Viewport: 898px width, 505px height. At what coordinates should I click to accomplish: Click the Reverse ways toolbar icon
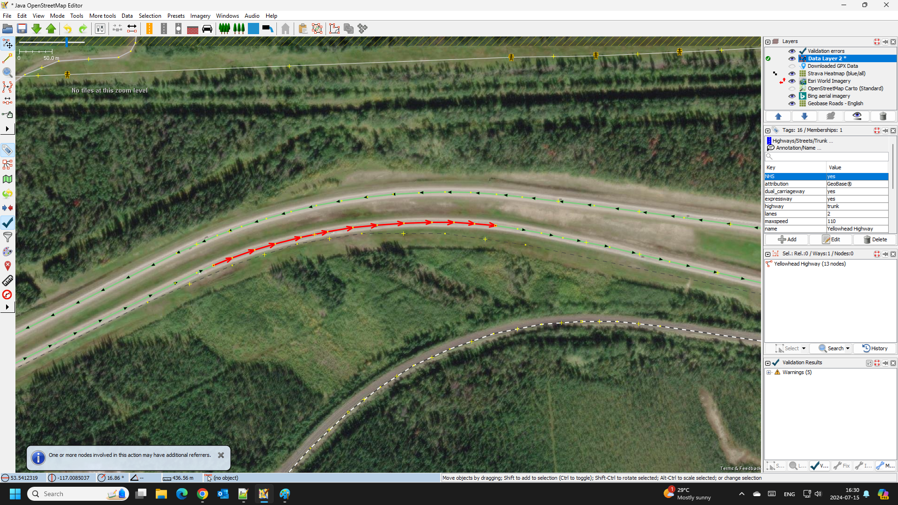(132, 29)
